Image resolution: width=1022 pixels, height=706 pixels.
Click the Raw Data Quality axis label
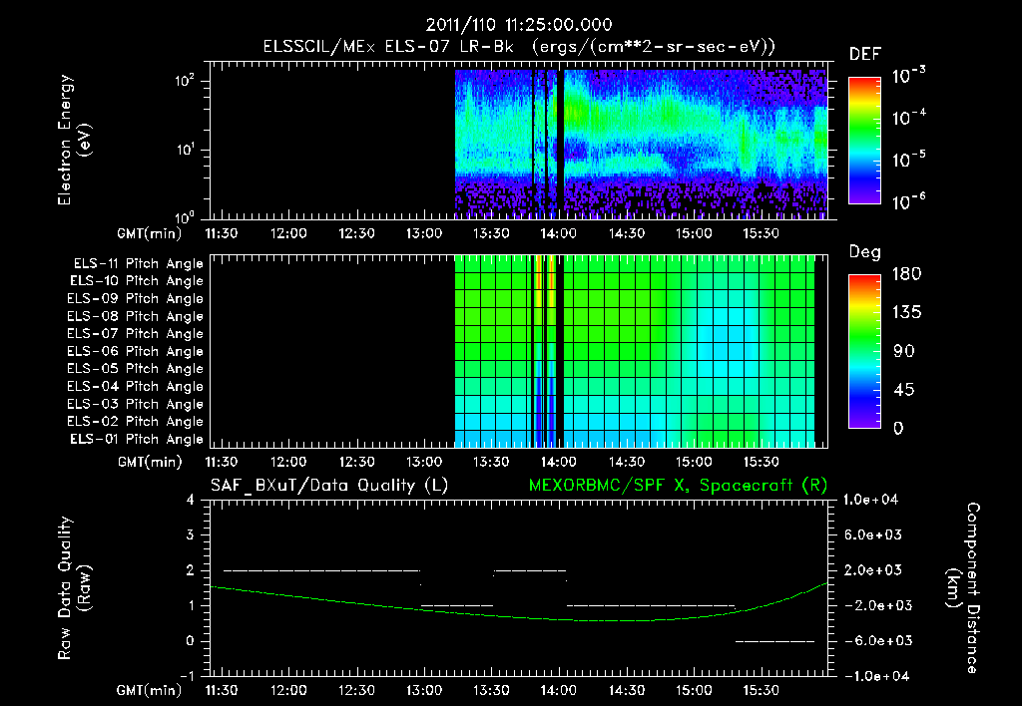coord(74,588)
